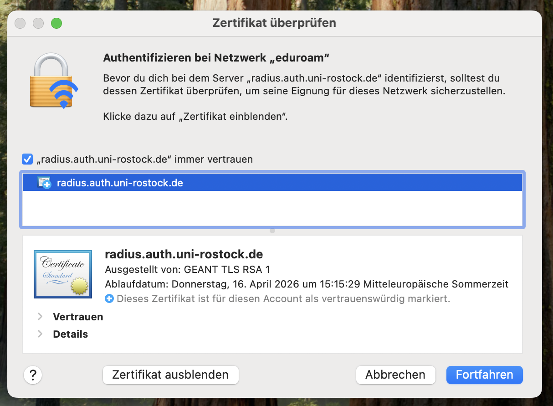Viewport: 553px width, 406px height.
Task: Click heading 'Authentifizieren bei Netzwerk eduroam'
Action: coord(216,58)
